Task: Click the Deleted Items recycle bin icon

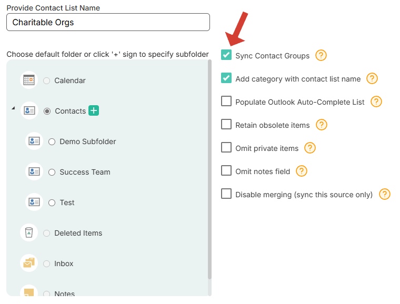Action: (29, 232)
